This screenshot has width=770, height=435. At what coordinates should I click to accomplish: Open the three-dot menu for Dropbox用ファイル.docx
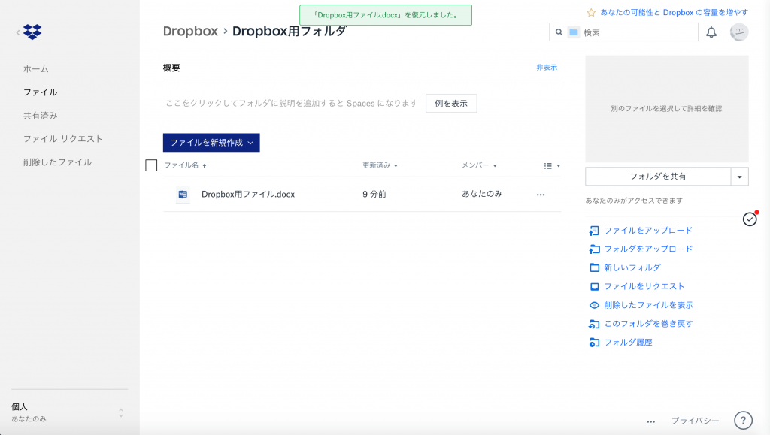541,195
